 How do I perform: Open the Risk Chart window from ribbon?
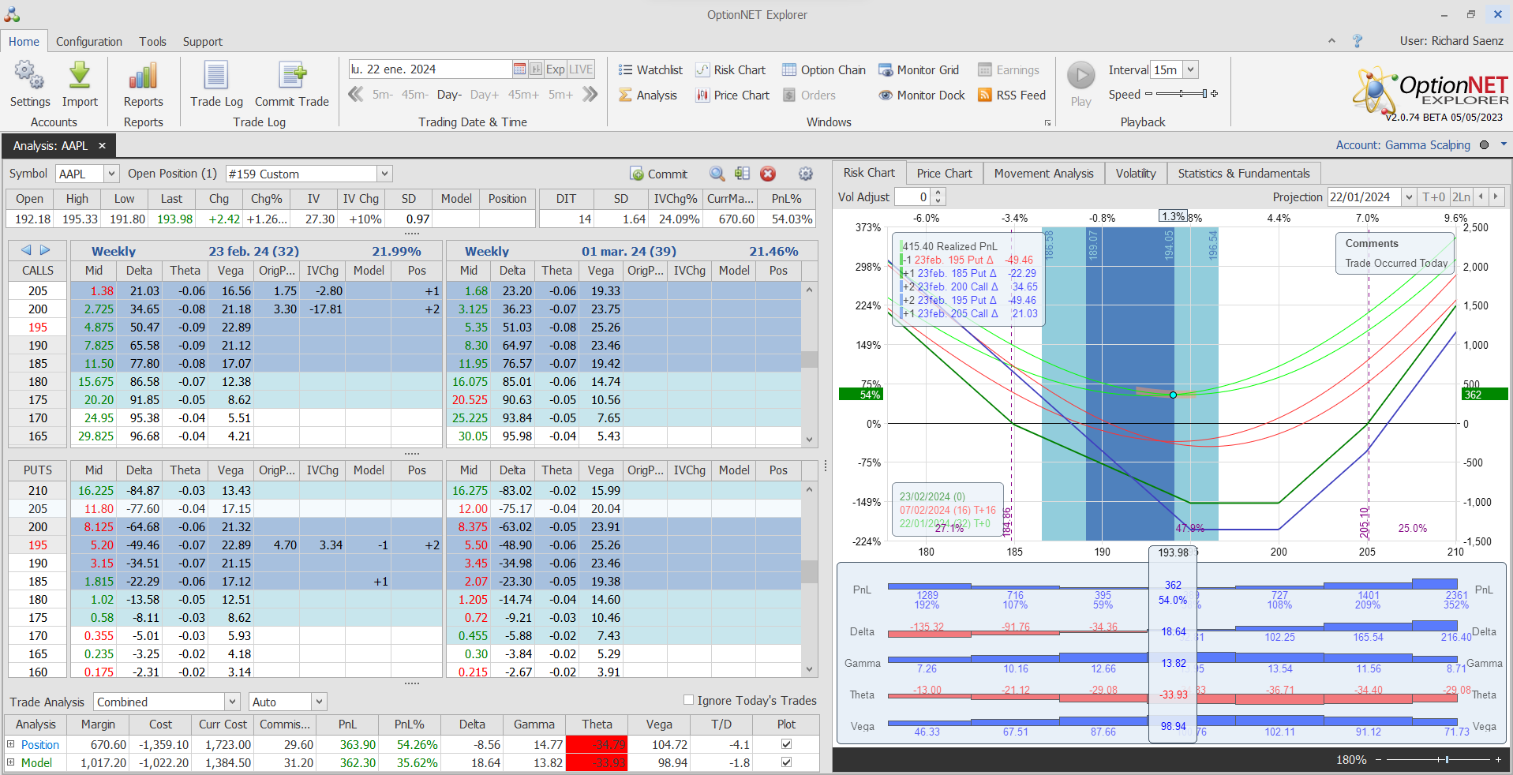731,70
